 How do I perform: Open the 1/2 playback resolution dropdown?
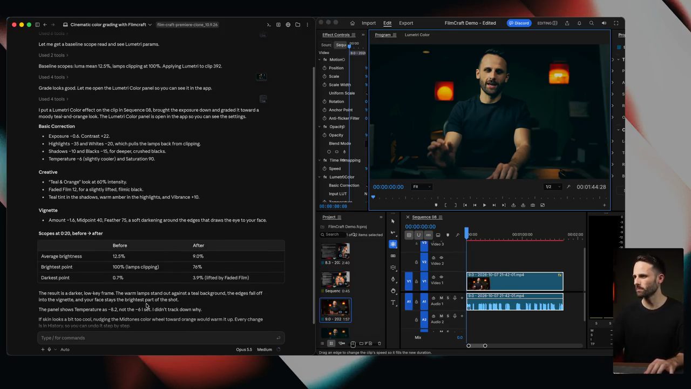552,187
